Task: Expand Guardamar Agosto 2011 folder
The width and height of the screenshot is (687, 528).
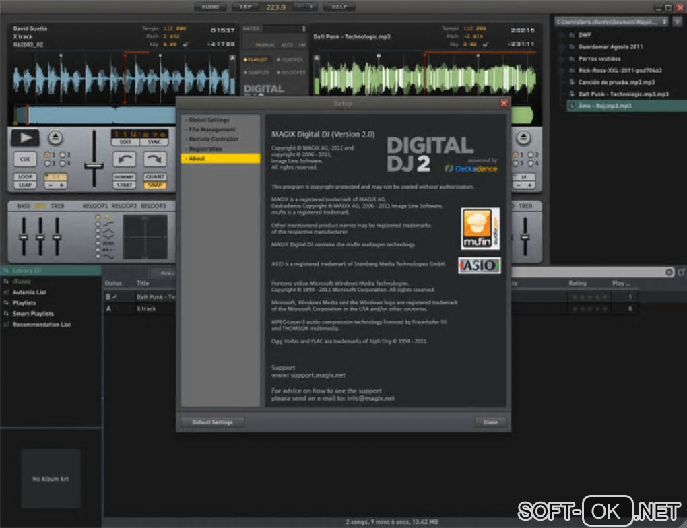Action: coord(562,47)
